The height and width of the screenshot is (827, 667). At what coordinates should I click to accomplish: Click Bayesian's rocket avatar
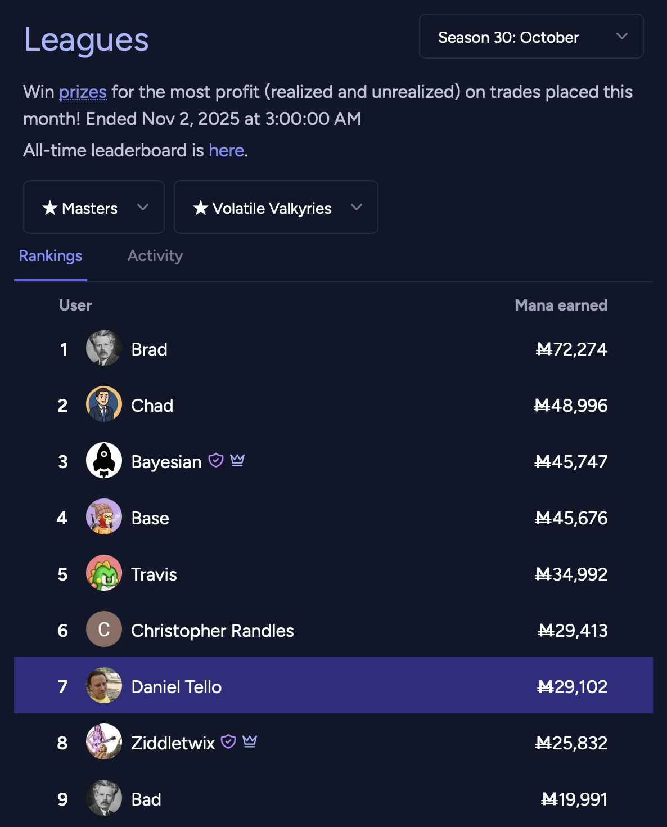tap(104, 461)
